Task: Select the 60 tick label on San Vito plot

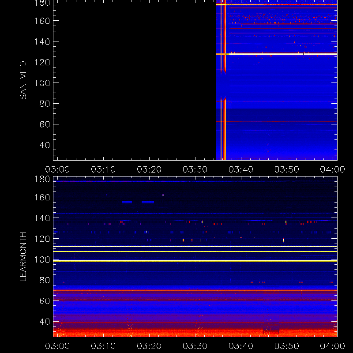Action: point(45,124)
